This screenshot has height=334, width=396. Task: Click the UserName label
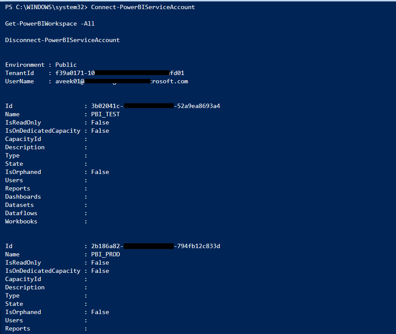click(x=20, y=81)
